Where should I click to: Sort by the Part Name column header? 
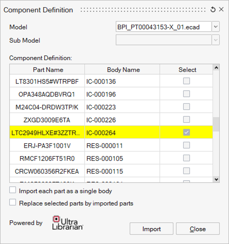tap(48, 70)
